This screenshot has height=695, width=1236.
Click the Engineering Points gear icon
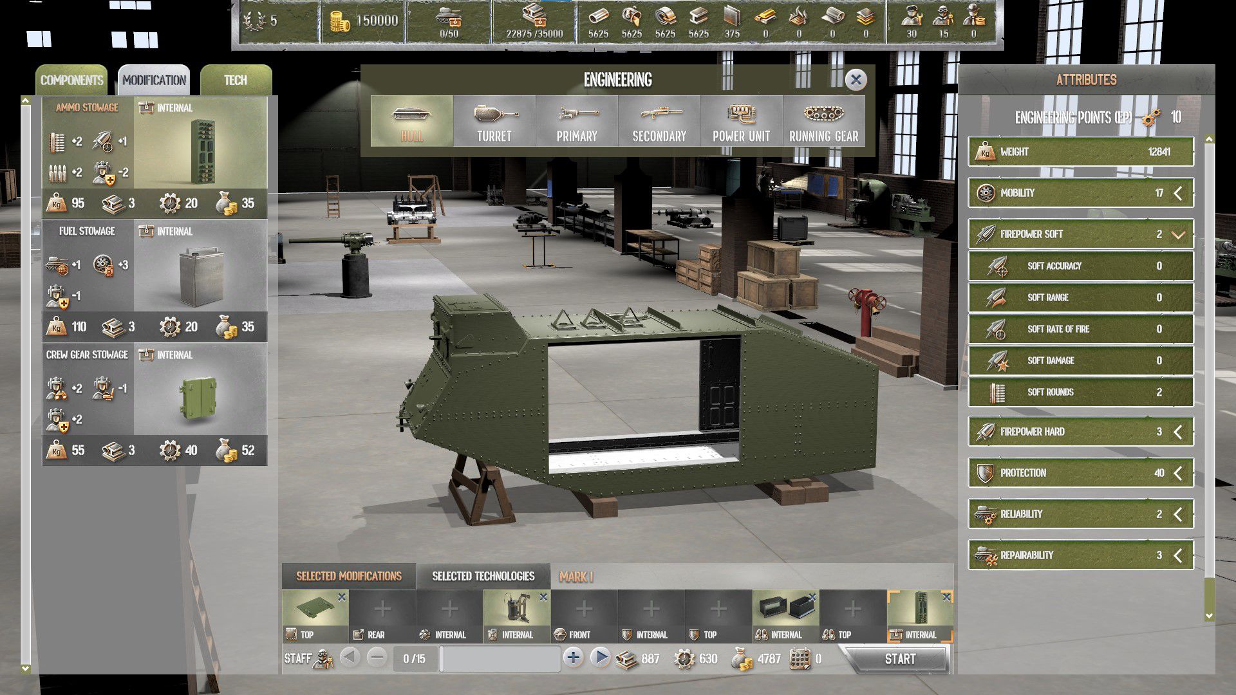(1151, 117)
